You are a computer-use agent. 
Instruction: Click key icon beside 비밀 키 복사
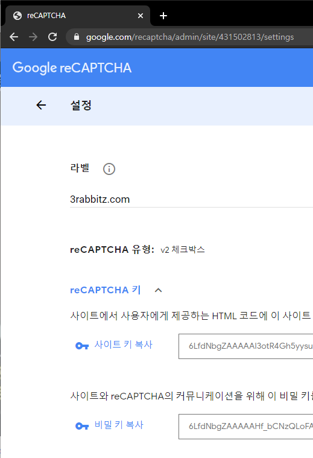tap(82, 426)
